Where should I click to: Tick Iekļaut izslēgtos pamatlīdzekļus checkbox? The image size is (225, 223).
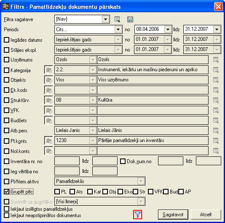6,209
